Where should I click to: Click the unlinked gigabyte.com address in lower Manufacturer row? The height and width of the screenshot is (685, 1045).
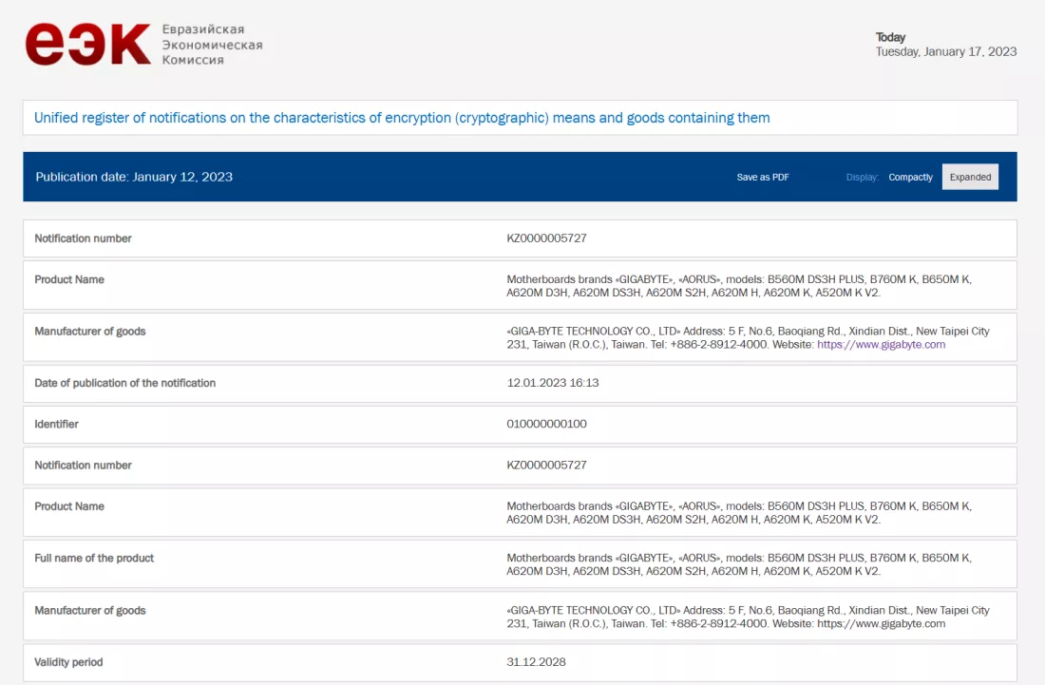pos(881,624)
